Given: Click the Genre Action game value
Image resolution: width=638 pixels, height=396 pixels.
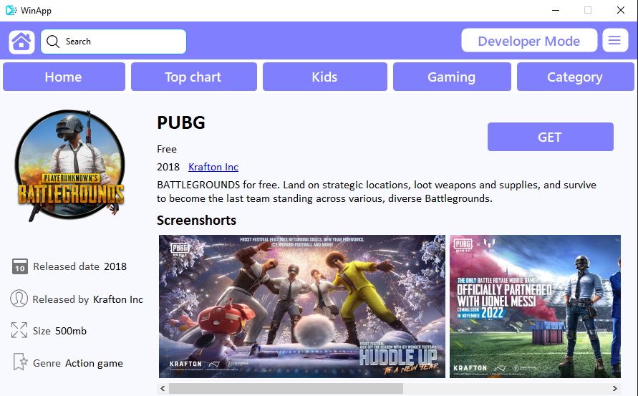Looking at the screenshot, I should [x=94, y=363].
